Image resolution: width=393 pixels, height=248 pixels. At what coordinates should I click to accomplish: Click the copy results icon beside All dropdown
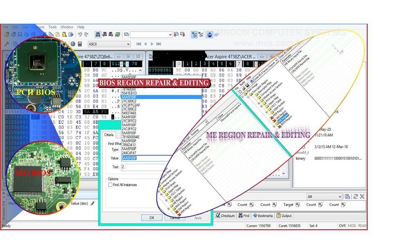pyautogui.click(x=347, y=197)
